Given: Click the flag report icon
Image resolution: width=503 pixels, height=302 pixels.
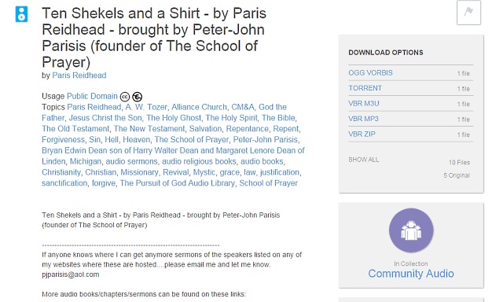Looking at the screenshot, I should [x=468, y=13].
